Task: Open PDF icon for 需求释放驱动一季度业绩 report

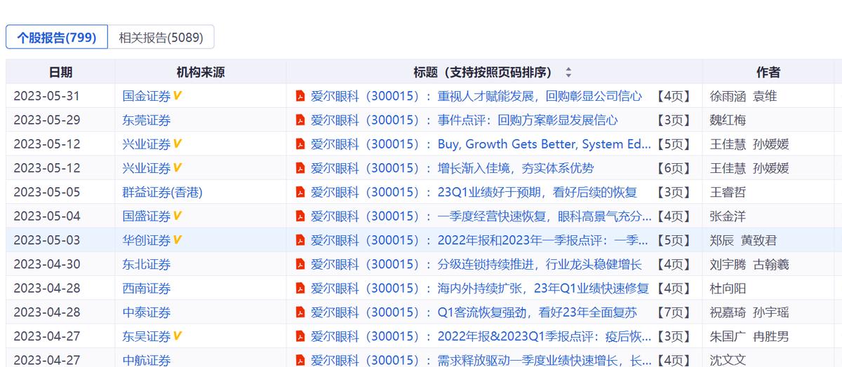Action: coord(300,360)
